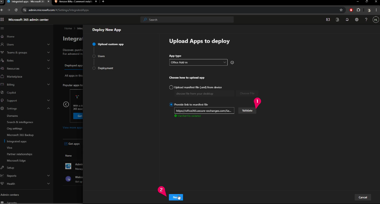380x204 pixels.
Task: Select Provide link to manifest file option
Action: pos(171,104)
